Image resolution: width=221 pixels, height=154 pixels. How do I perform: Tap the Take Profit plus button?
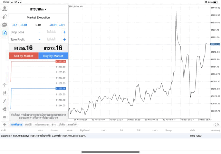(x=65, y=39)
